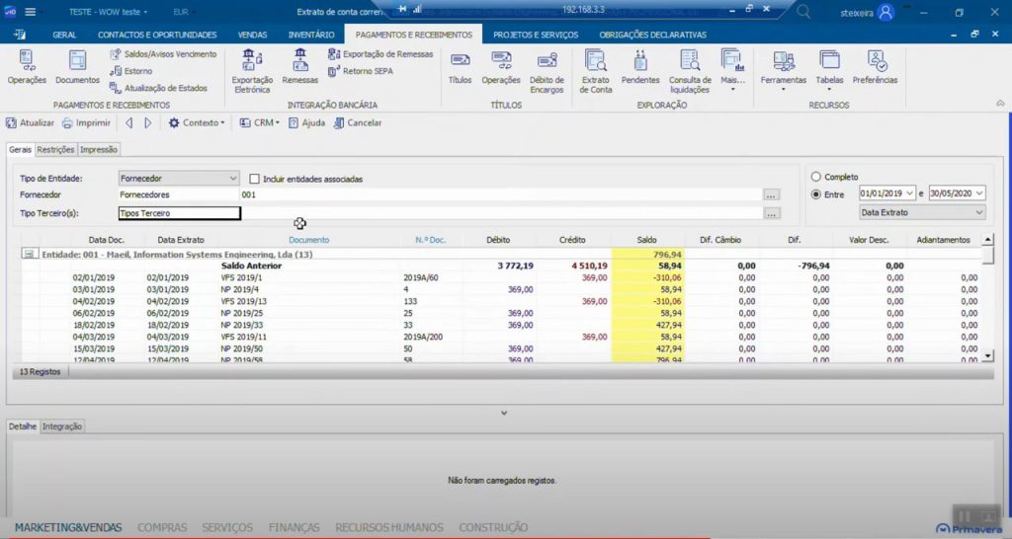The width and height of the screenshot is (1012, 539).
Task: Go to previous record arrow
Action: tap(129, 122)
